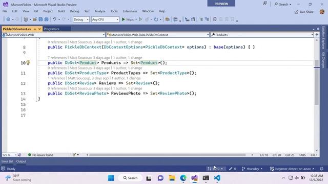328x184 pixels.
Task: Open the Terminal app from the taskbar
Action: coord(206,178)
